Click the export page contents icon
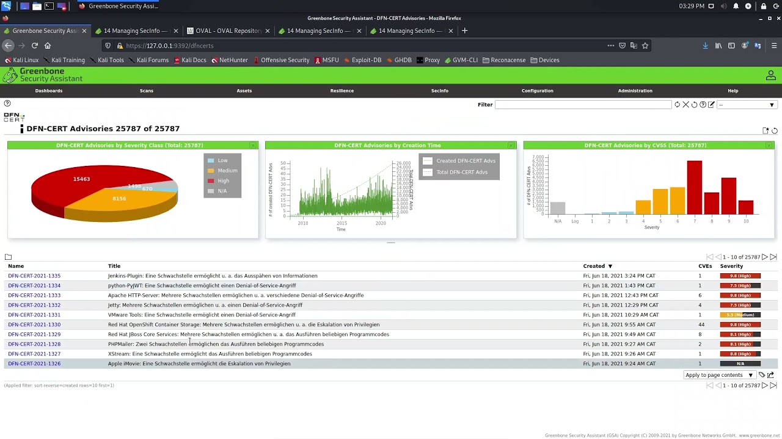The image size is (782, 439). coord(770,375)
